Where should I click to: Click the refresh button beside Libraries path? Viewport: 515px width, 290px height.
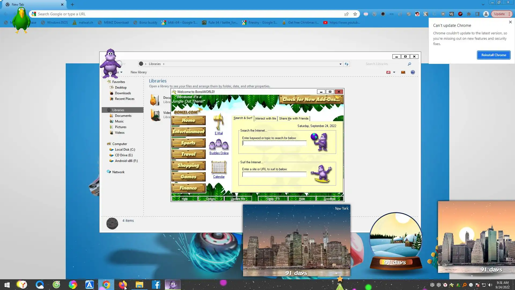(347, 64)
